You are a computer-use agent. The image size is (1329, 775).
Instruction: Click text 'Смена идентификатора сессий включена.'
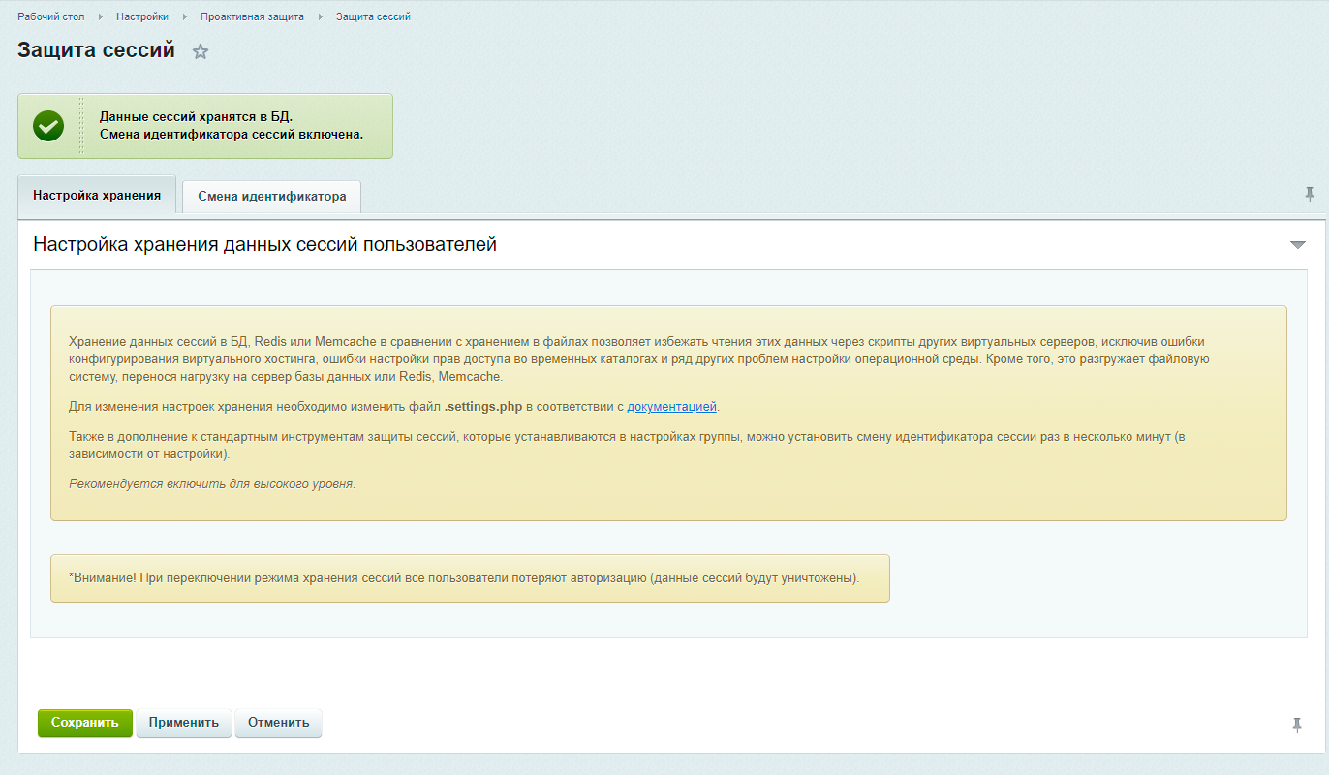[232, 135]
